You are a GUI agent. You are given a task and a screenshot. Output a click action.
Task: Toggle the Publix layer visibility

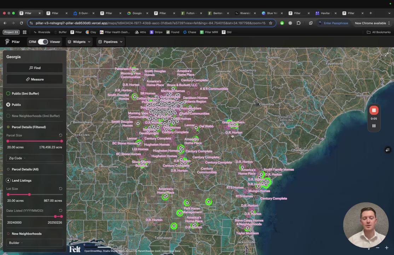(x=8, y=104)
